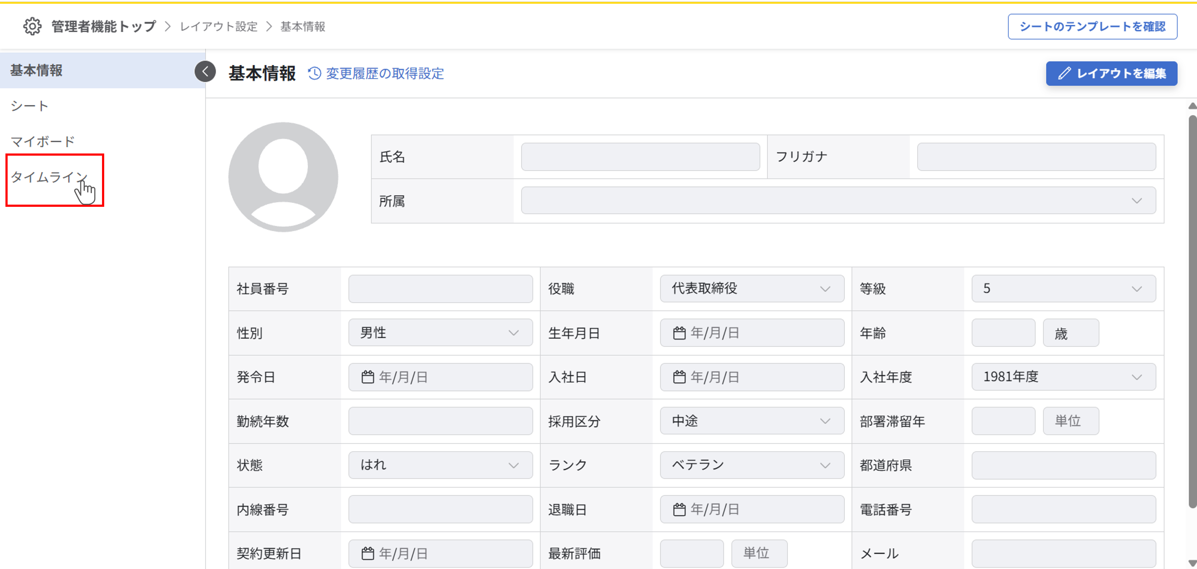This screenshot has height=569, width=1197.
Task: Click the 内線番号 input field
Action: 440,509
